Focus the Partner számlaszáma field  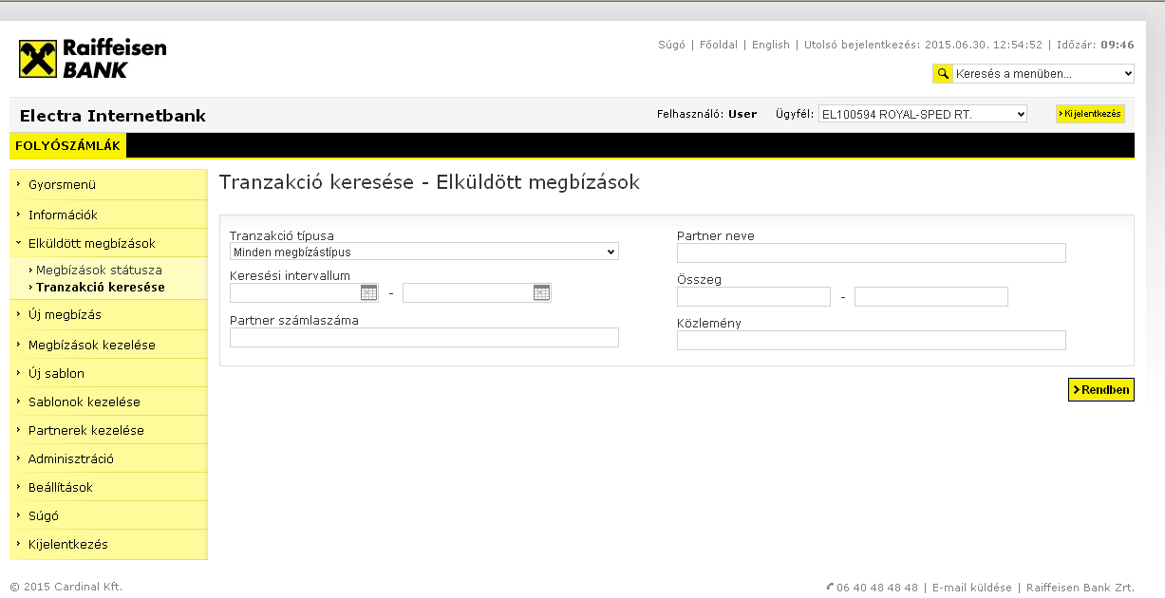[x=424, y=337]
